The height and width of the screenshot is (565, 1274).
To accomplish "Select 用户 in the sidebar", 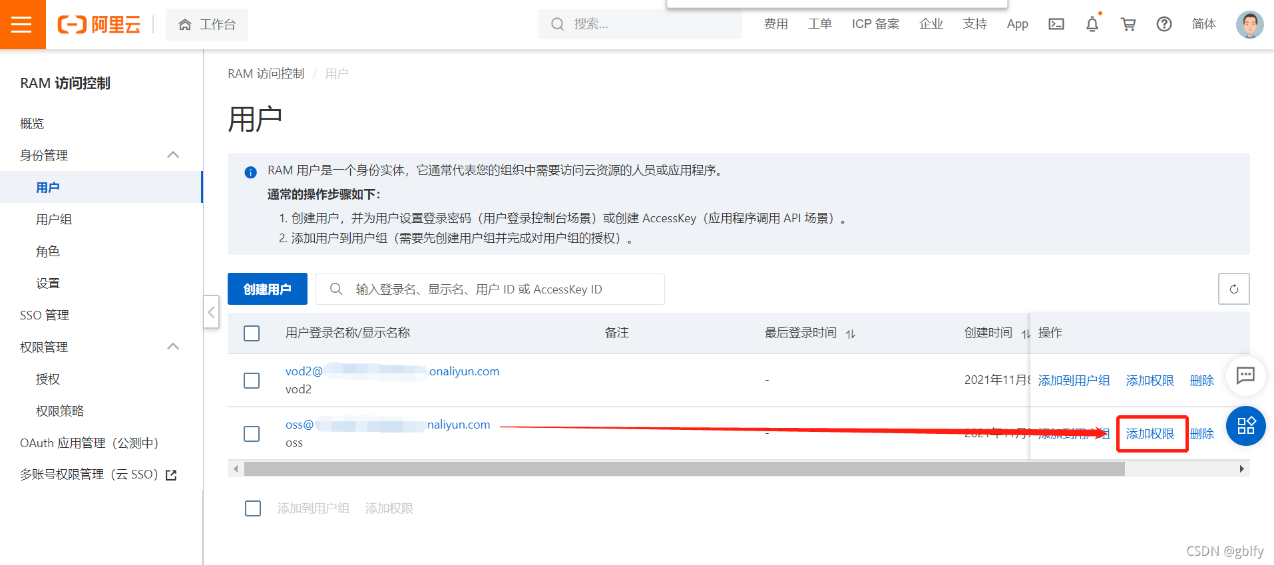I will (x=101, y=187).
